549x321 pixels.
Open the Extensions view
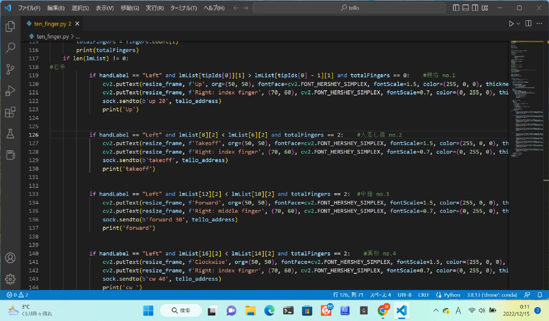[10, 112]
